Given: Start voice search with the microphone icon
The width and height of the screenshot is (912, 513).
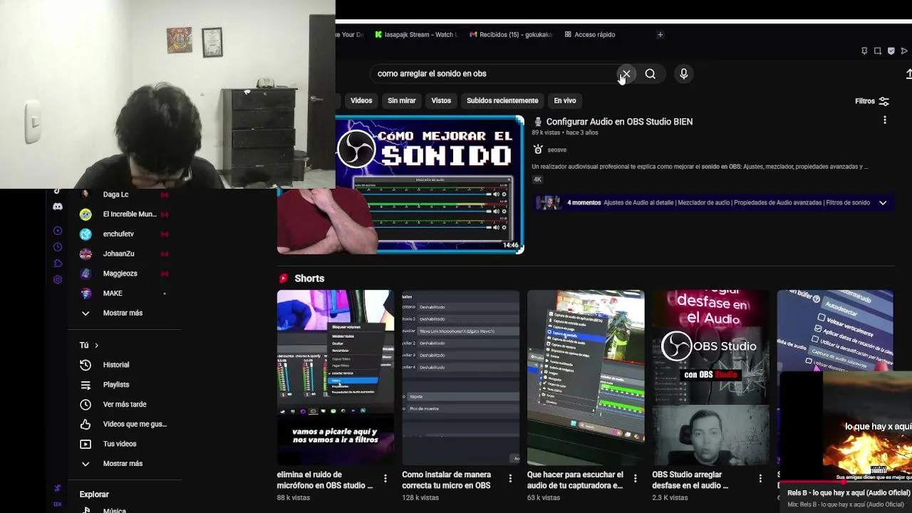Looking at the screenshot, I should [x=683, y=73].
